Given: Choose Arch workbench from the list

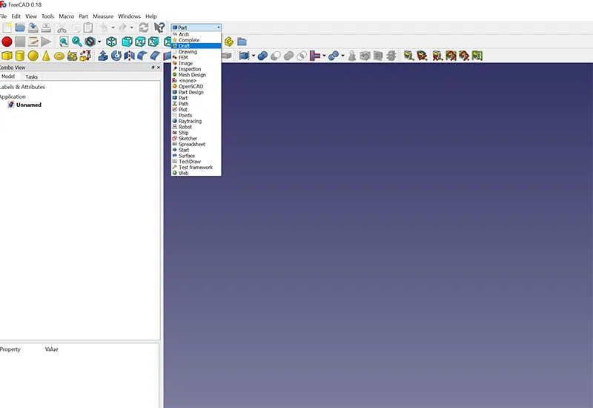Looking at the screenshot, I should tap(196, 34).
